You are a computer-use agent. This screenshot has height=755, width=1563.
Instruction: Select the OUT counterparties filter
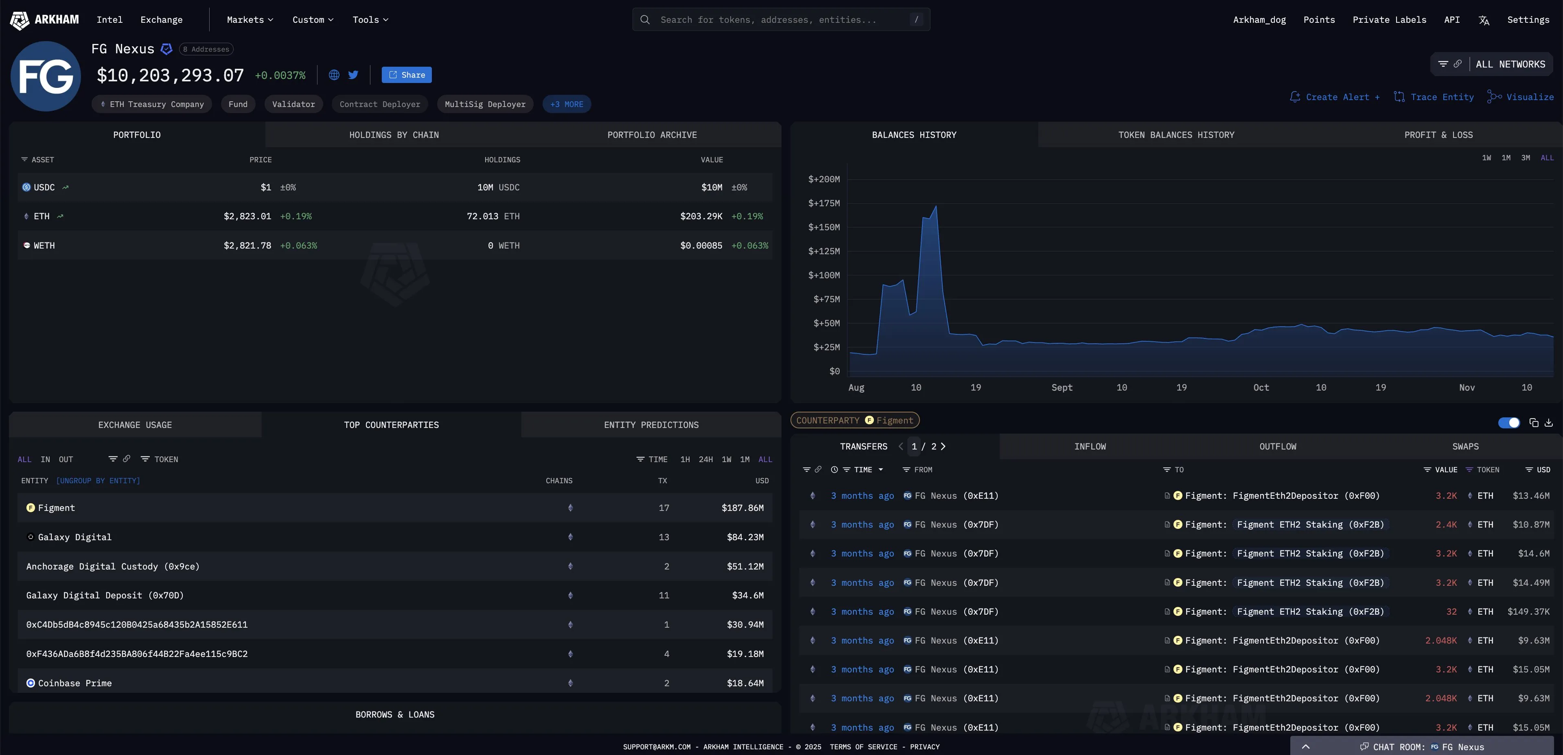click(66, 459)
